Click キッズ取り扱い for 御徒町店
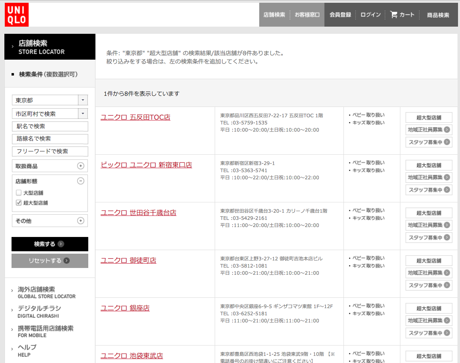The height and width of the screenshot is (363, 460). (368, 266)
